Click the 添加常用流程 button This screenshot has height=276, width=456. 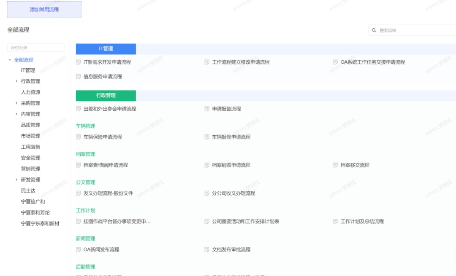coord(44,10)
